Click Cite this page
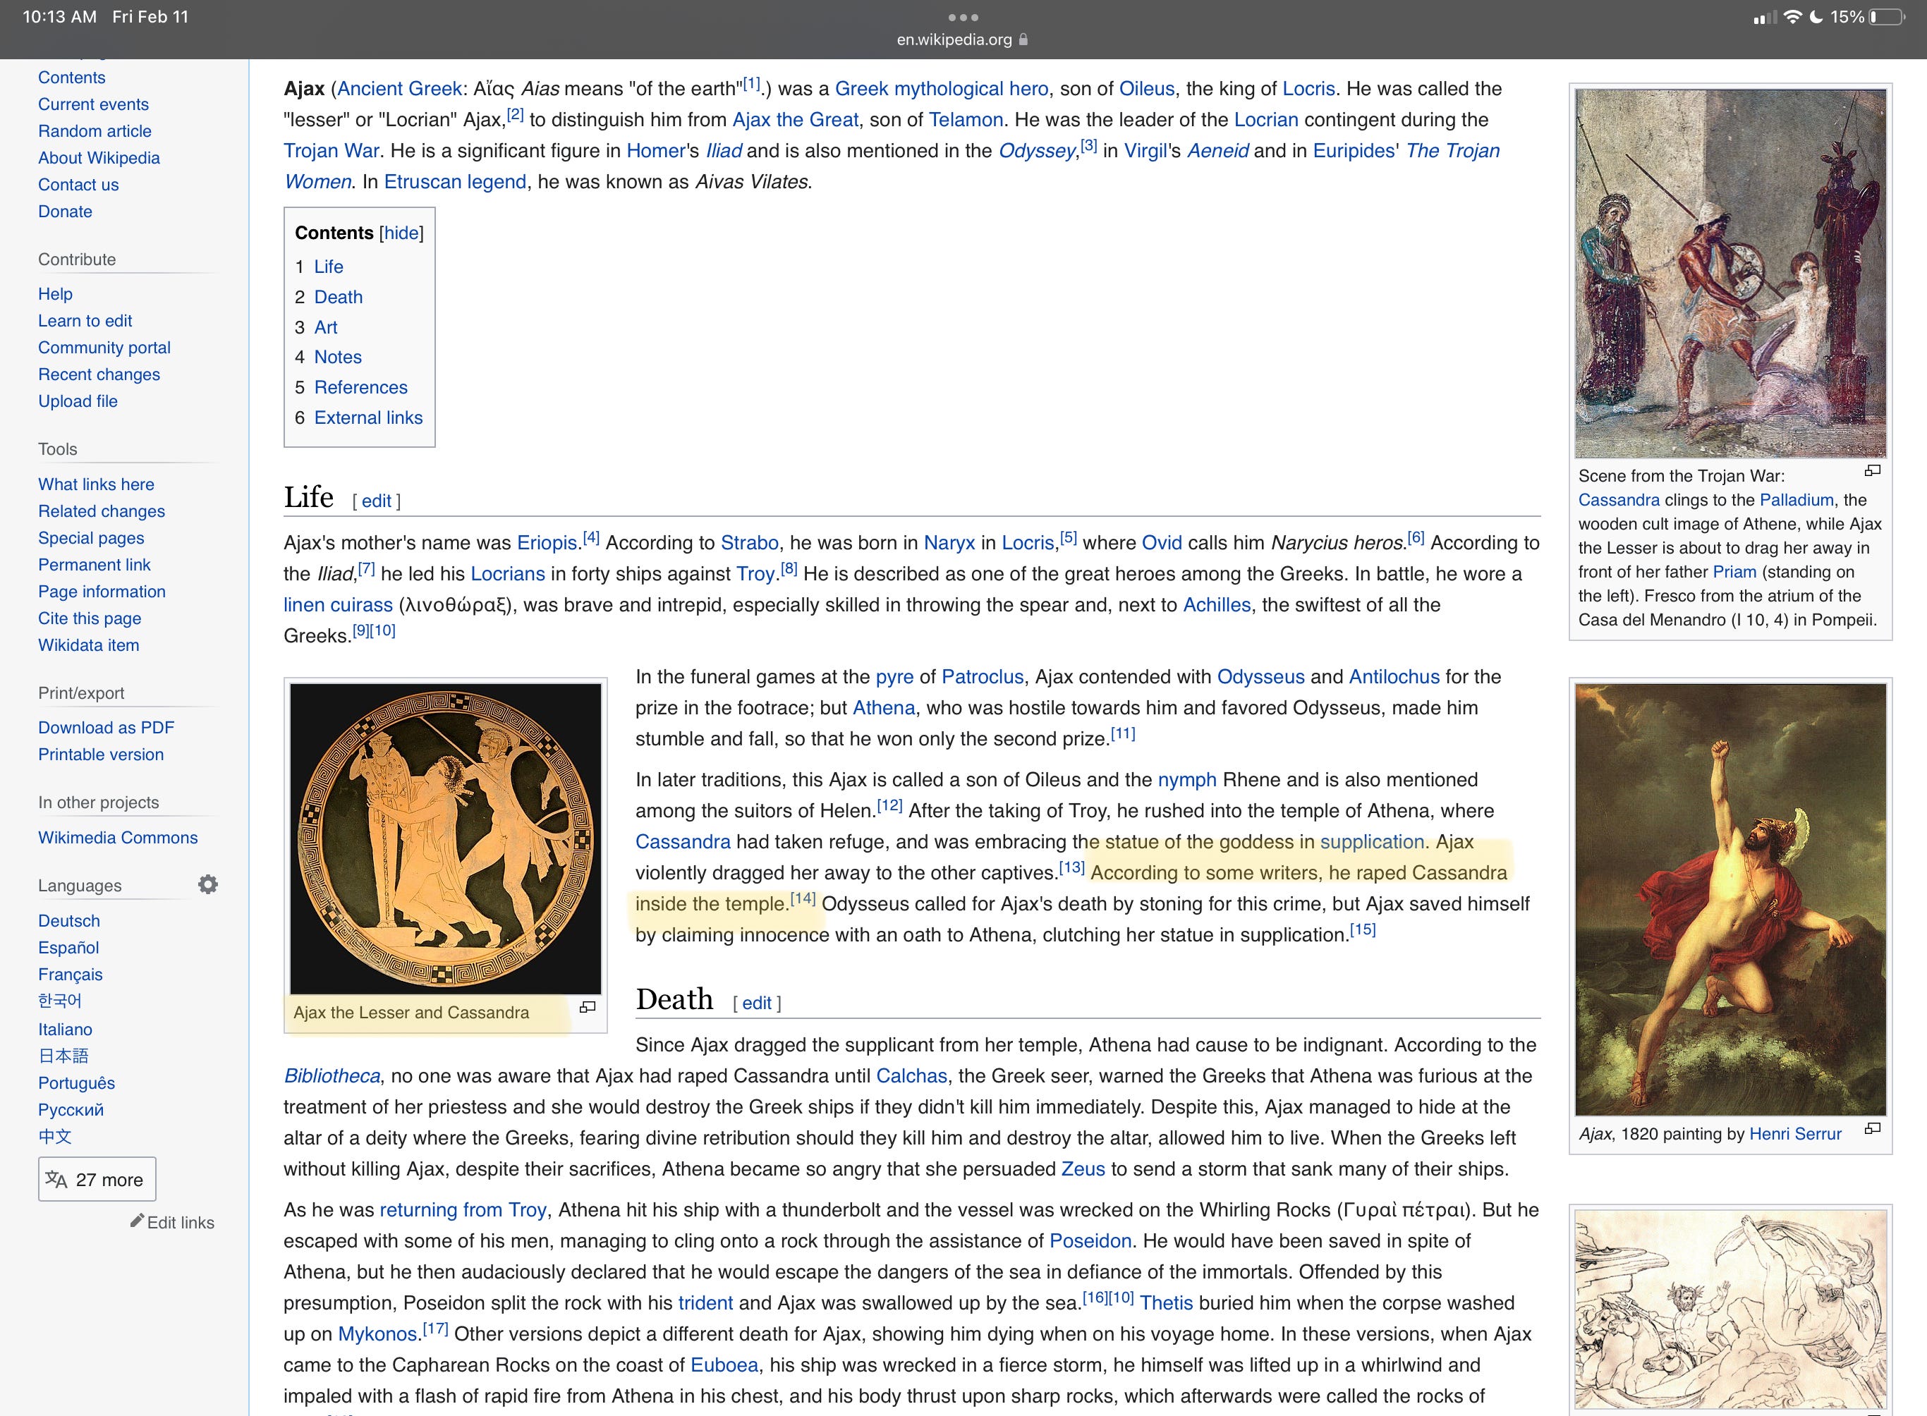1927x1416 pixels. coord(90,619)
